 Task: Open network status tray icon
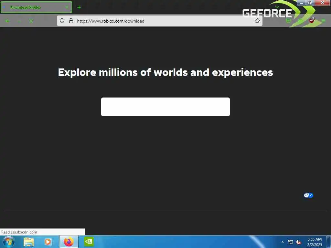[x=291, y=242]
